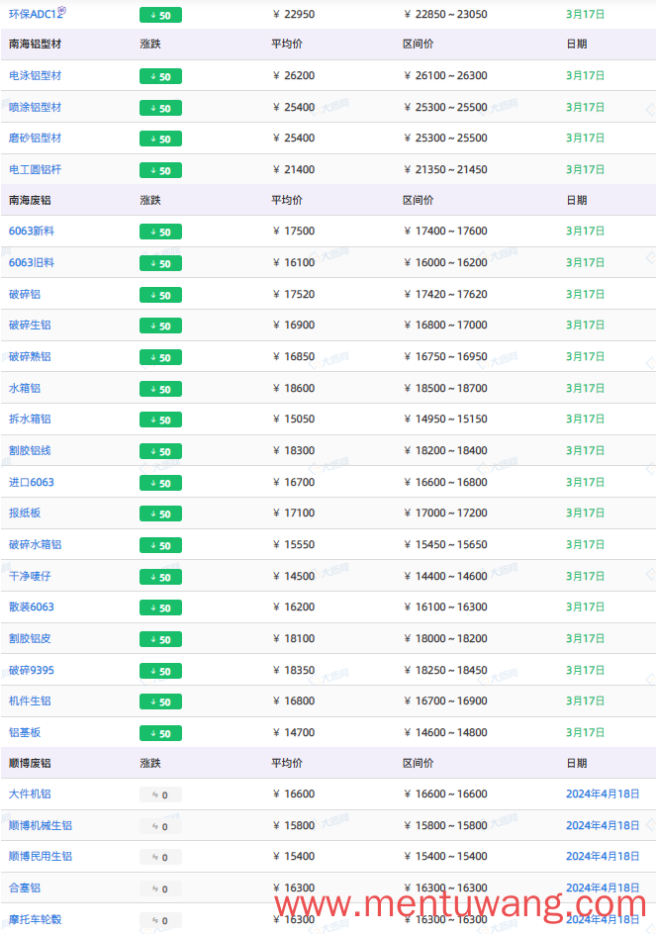The width and height of the screenshot is (656, 934).
Task: Select the 顺博废铝 section header
Action: click(30, 764)
